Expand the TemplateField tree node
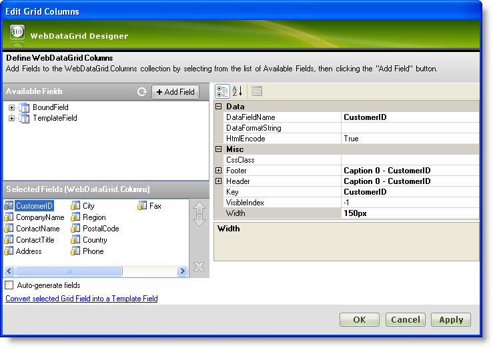493x348 pixels. (x=11, y=118)
